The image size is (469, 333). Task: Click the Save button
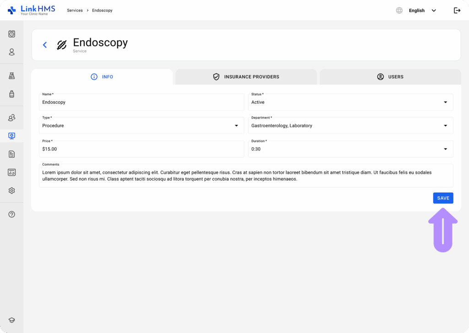[443, 198]
